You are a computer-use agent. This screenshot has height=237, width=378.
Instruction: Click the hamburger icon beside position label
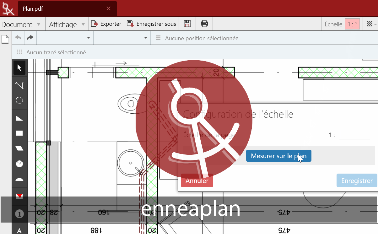point(158,38)
